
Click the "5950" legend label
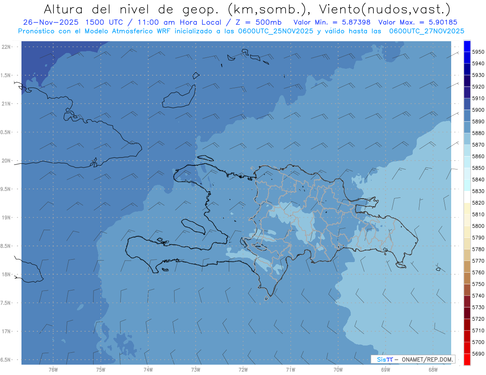point(478,52)
